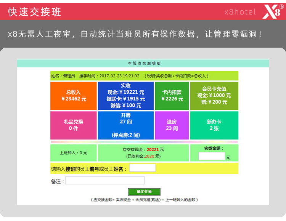Image resolution: width=286 pixels, height=221 pixels.
Task: Click the 接班 employee number or name field
Action: tap(143, 168)
